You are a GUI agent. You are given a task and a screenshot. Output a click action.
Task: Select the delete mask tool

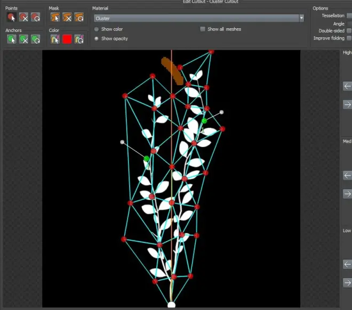click(x=67, y=17)
